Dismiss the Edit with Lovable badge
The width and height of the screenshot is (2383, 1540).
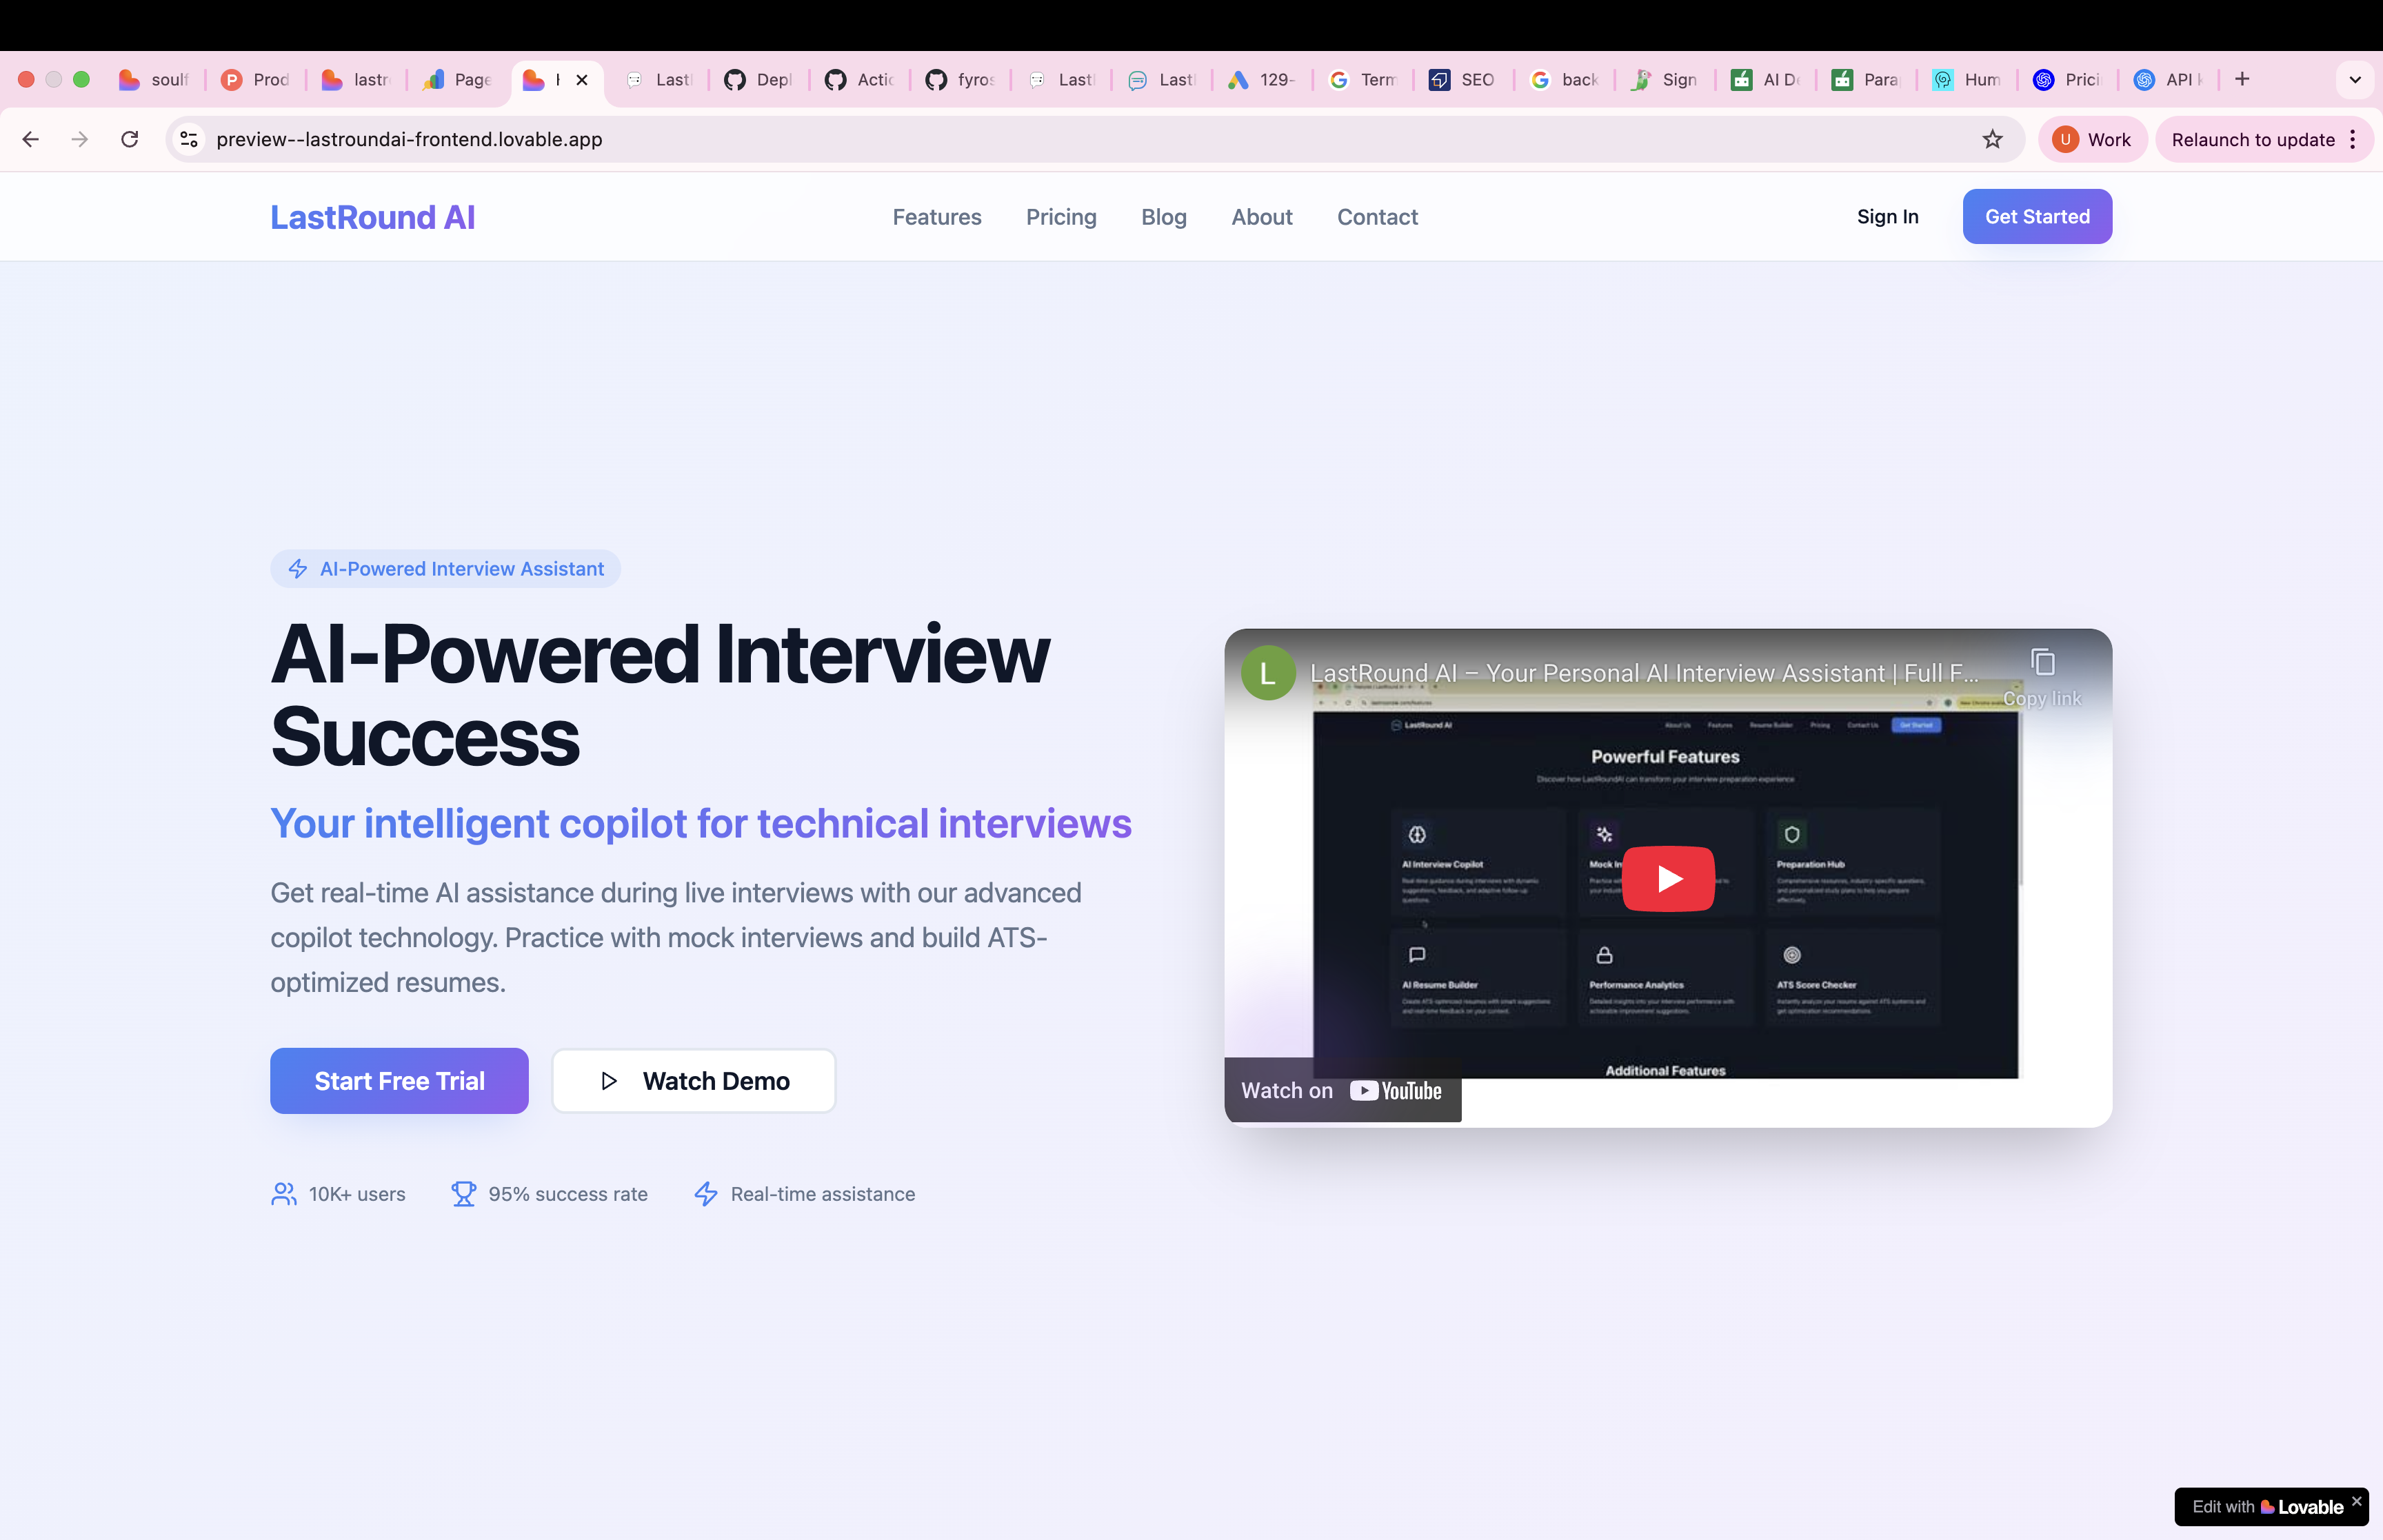coord(2357,1501)
